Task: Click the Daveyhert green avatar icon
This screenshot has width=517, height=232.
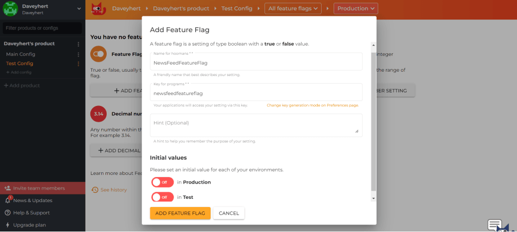Action: pos(10,9)
